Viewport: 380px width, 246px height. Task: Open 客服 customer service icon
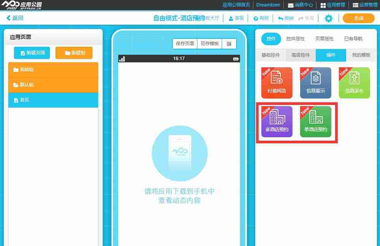click(236, 18)
